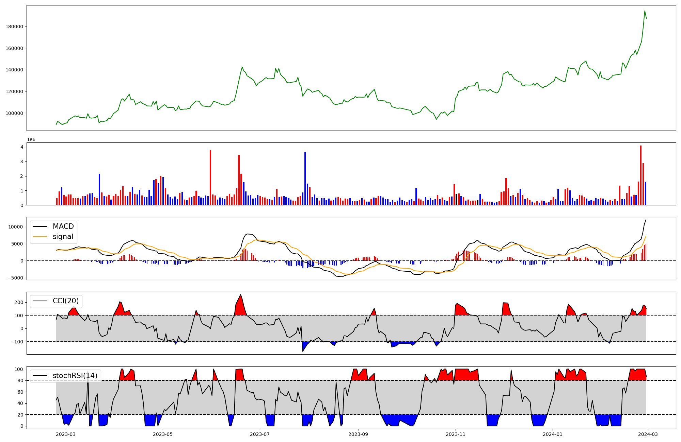Click the price line's peak above 180000

(645, 11)
